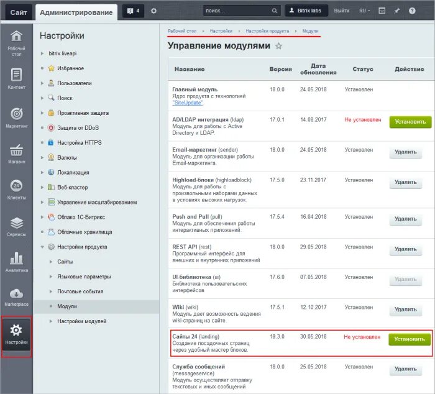Click the Защита от DDoS shield icon
The height and width of the screenshot is (394, 435).
(x=51, y=127)
